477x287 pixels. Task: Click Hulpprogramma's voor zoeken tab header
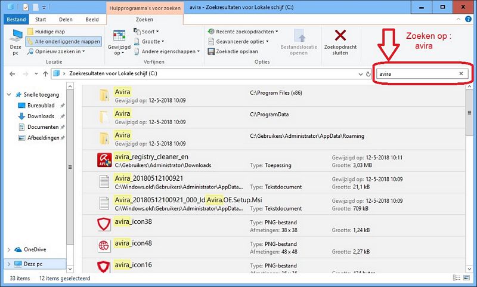(145, 8)
